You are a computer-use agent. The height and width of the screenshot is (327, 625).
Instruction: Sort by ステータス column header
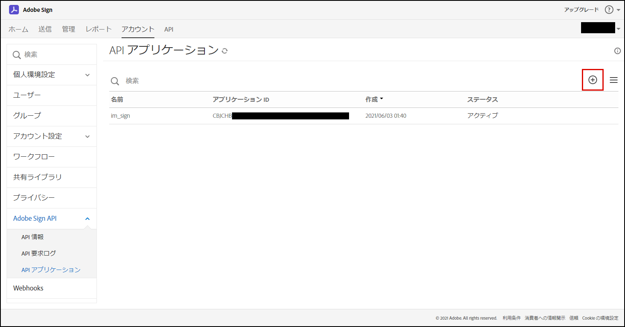pyautogui.click(x=483, y=99)
